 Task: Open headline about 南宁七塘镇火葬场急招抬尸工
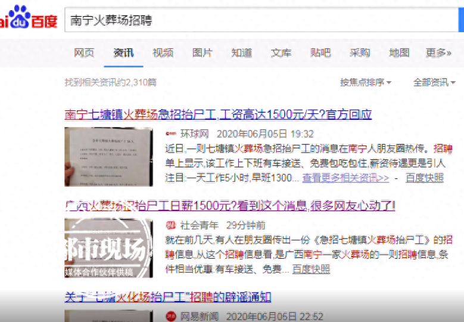pyautogui.click(x=217, y=114)
